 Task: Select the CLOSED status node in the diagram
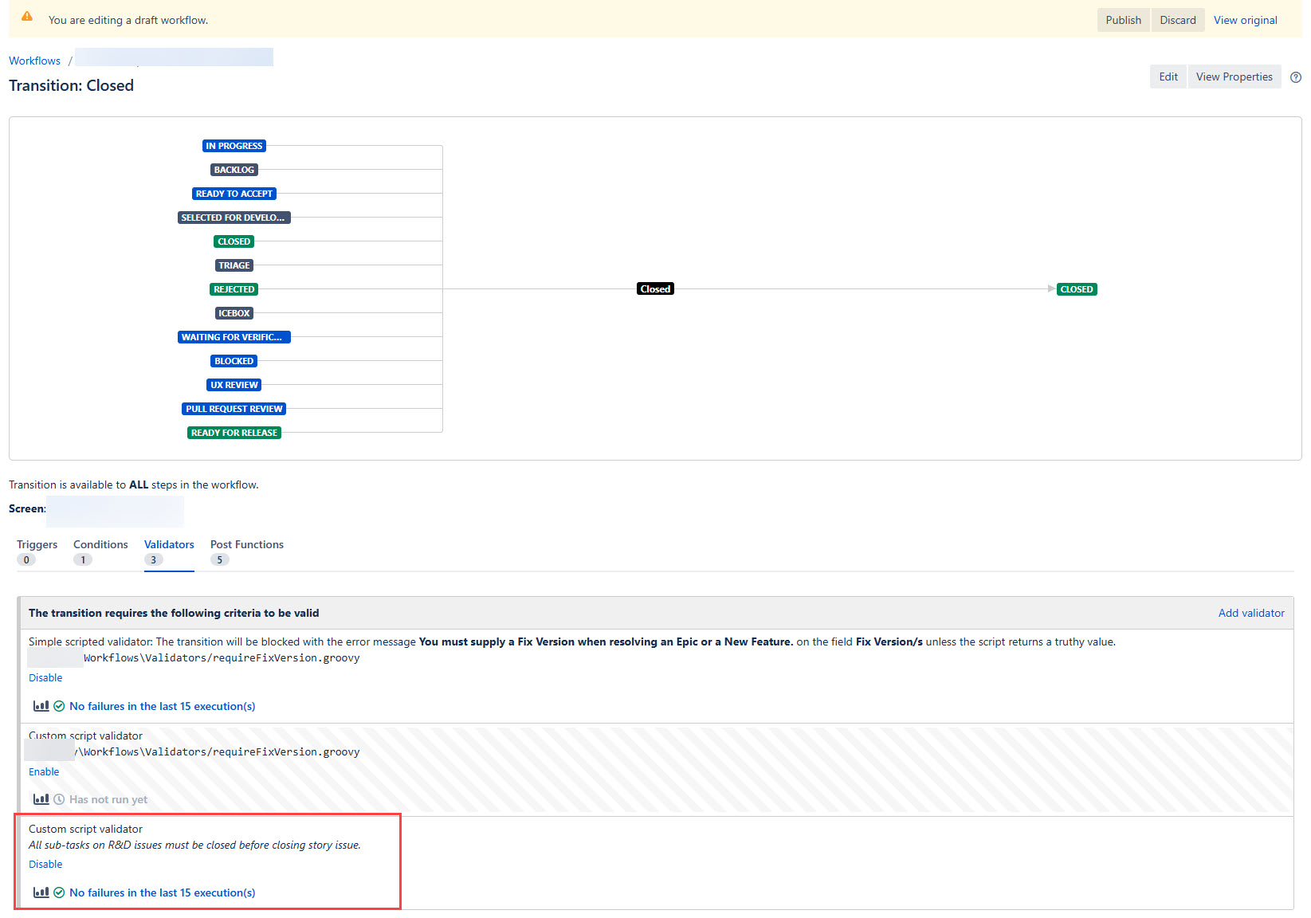[x=1076, y=288]
